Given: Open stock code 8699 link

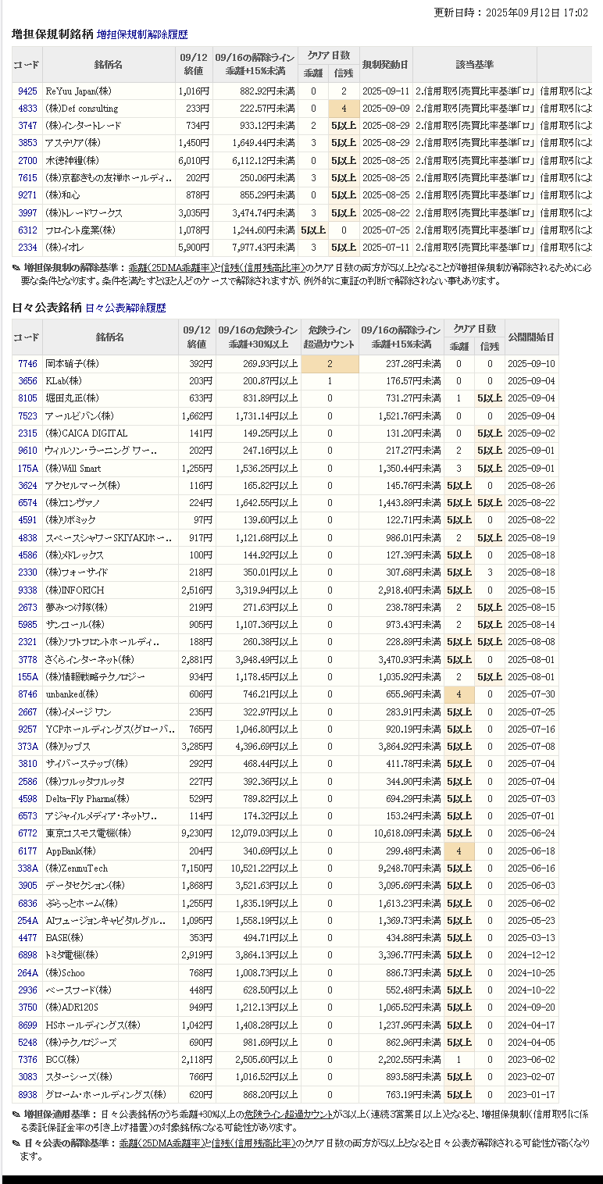Looking at the screenshot, I should (x=27, y=1025).
